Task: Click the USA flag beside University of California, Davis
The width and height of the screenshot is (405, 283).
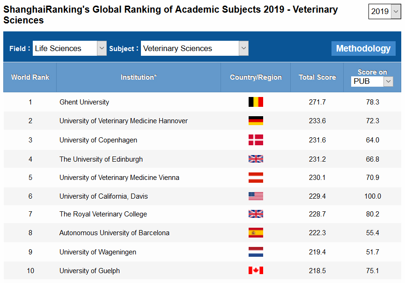Action: (255, 196)
